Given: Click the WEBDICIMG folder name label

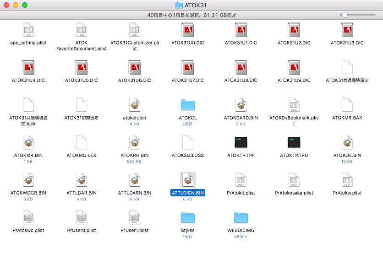Looking at the screenshot, I should point(241,230).
